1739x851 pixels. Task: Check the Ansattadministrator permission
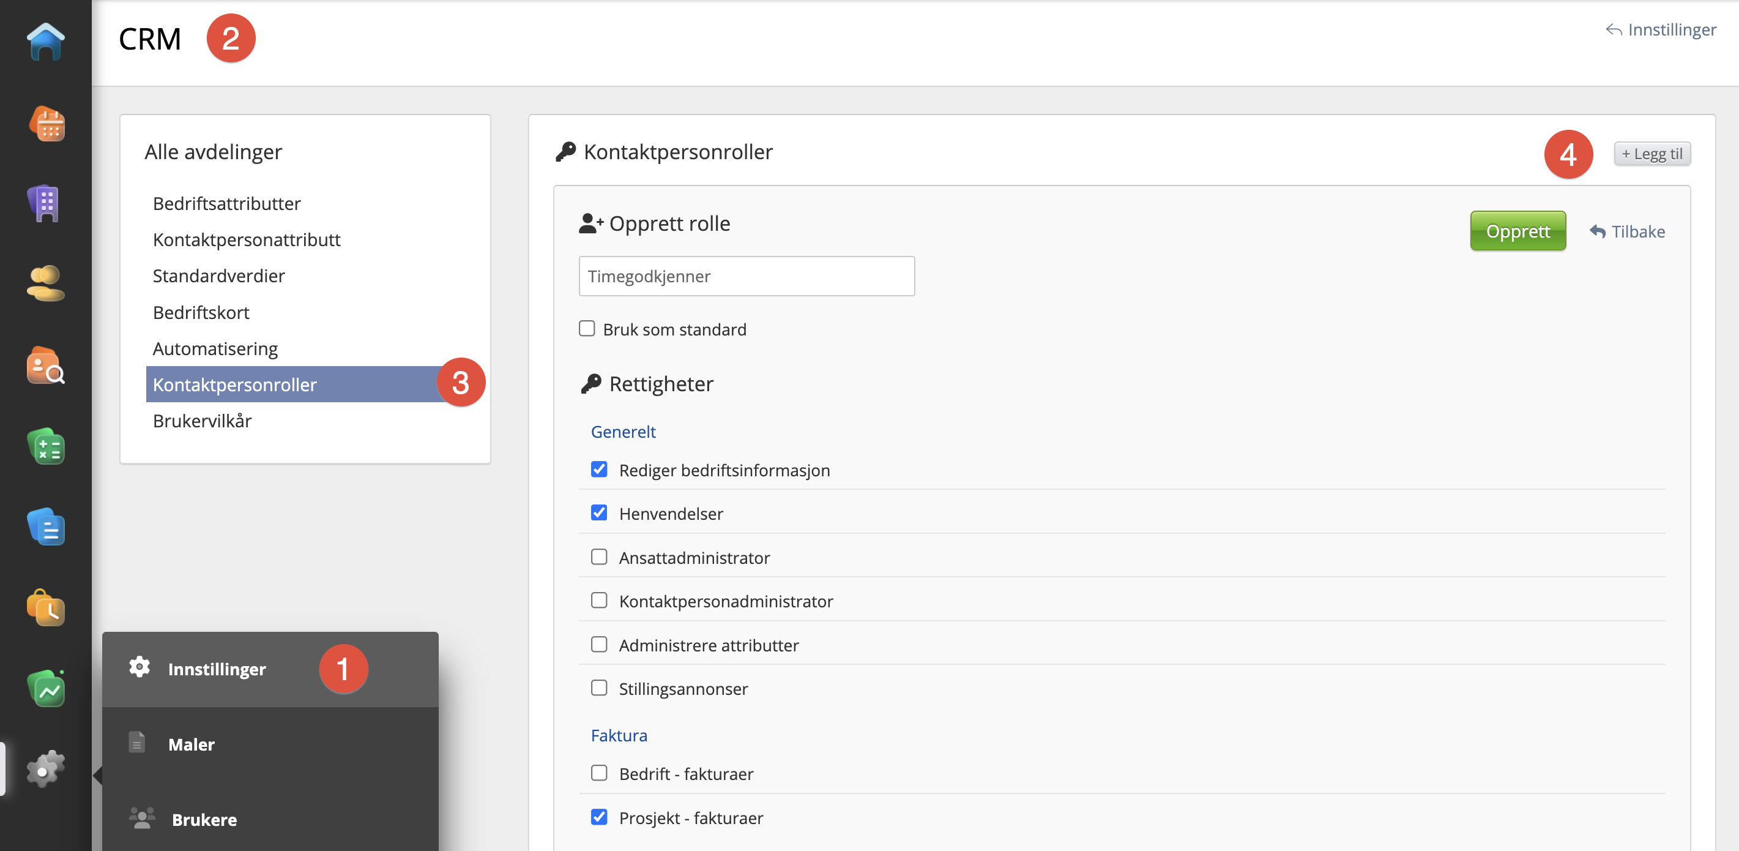tap(599, 557)
